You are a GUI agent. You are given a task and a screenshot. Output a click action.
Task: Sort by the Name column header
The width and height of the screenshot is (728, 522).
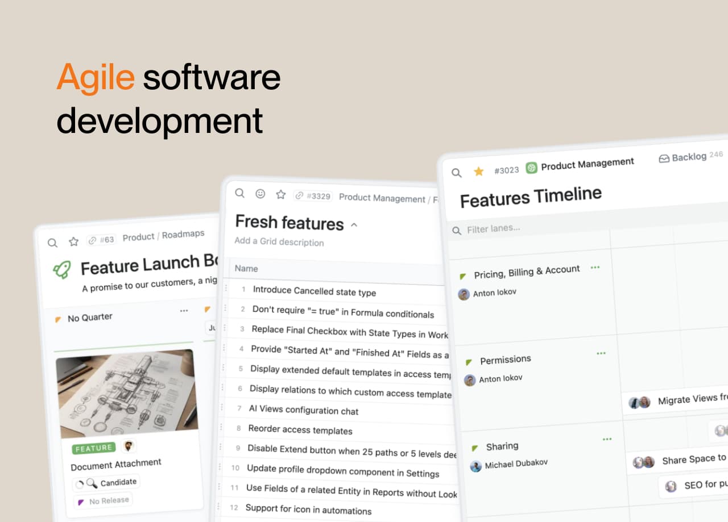point(246,269)
